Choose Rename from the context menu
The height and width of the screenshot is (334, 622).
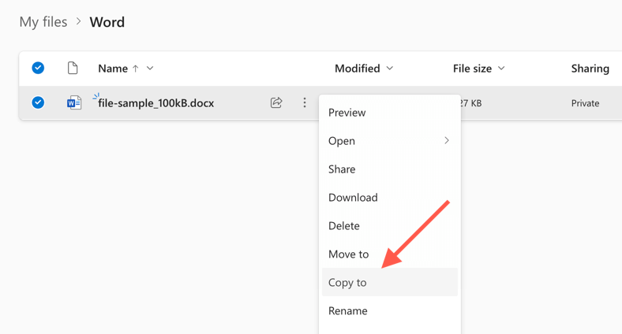(348, 310)
